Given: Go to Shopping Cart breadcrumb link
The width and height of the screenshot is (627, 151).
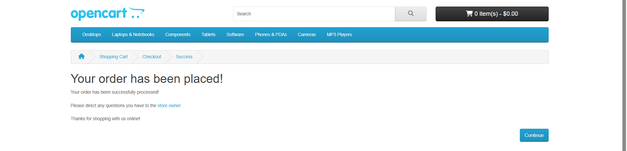Looking at the screenshot, I should click(113, 57).
